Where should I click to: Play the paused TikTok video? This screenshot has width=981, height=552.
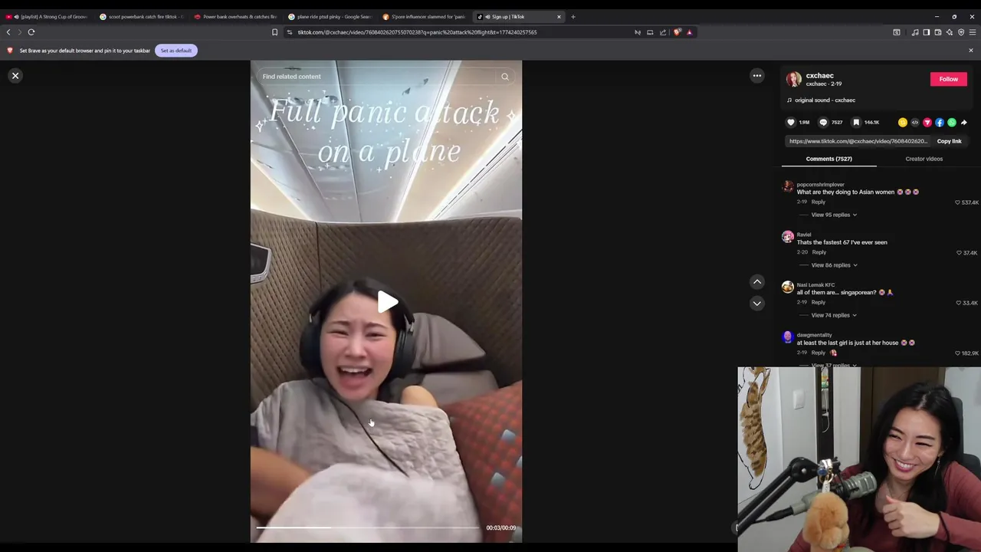[387, 302]
